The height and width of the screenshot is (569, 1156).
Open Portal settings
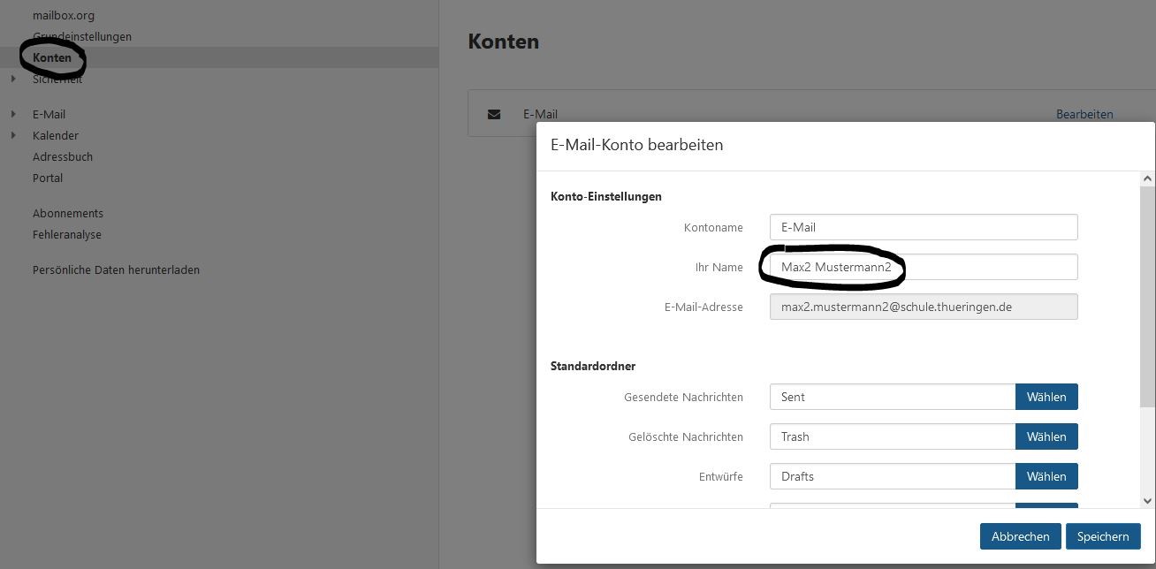48,178
